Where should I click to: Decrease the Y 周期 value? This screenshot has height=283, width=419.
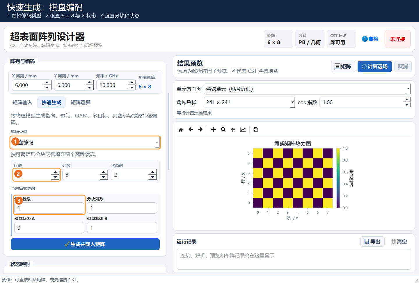click(x=90, y=88)
